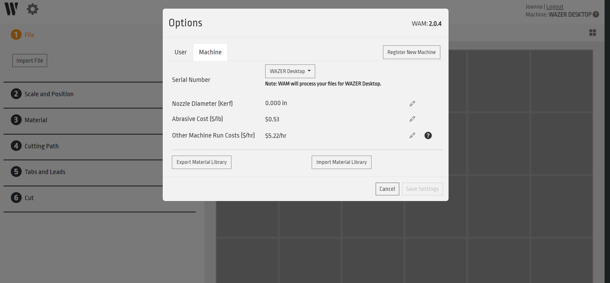Click the Import File button
Image resolution: width=610 pixels, height=283 pixels.
(x=30, y=60)
